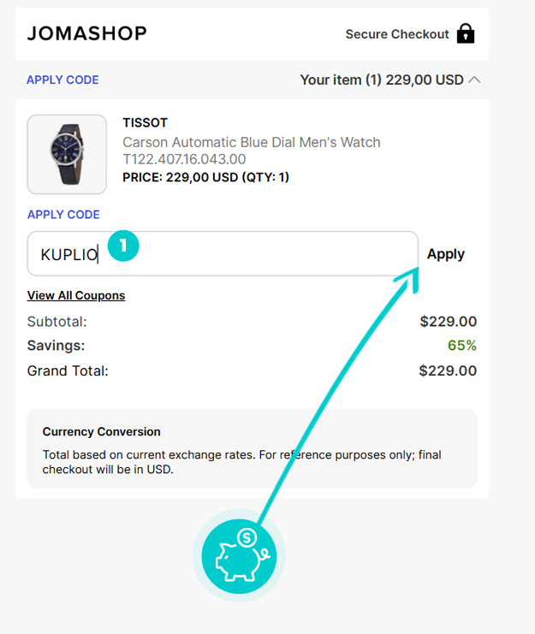Viewport: 535px width, 634px height.
Task: Click the TISSOT brand name
Action: pyautogui.click(x=146, y=122)
